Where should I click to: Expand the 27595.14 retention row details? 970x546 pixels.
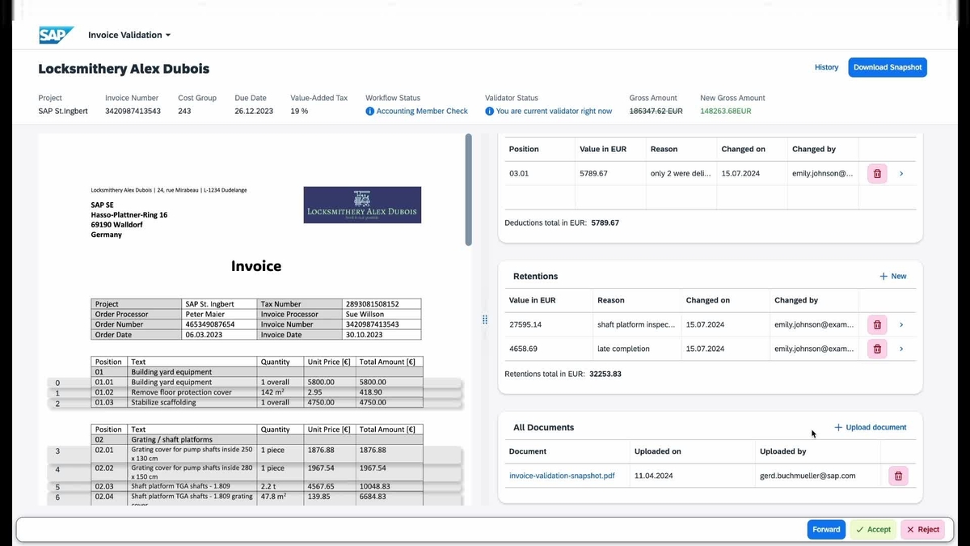point(901,324)
